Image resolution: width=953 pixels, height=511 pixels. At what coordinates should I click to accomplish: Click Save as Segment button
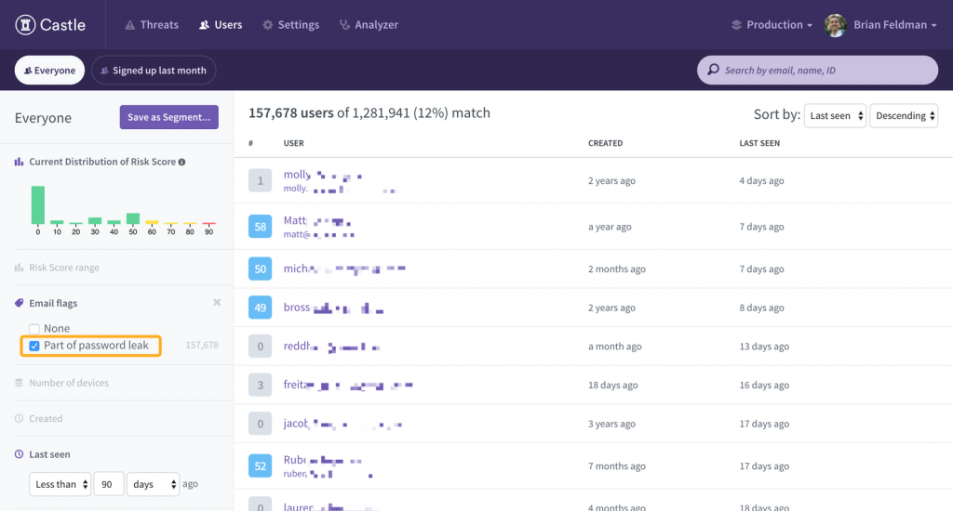[169, 117]
